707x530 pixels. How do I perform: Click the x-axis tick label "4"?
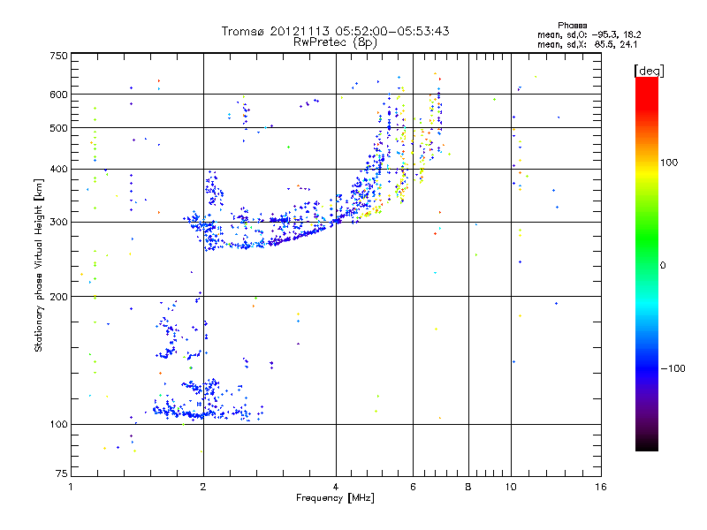pyautogui.click(x=336, y=487)
